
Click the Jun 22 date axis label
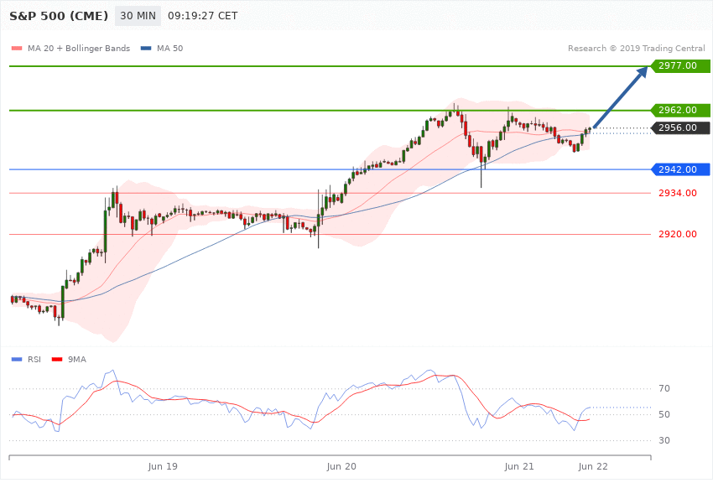coord(593,466)
